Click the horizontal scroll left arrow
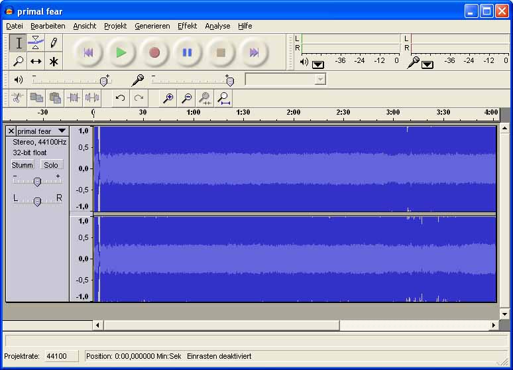 pos(97,325)
